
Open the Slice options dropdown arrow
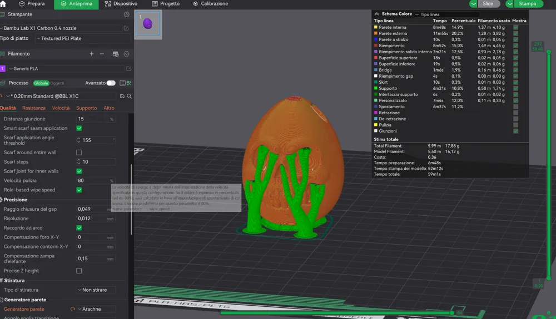tap(473, 4)
